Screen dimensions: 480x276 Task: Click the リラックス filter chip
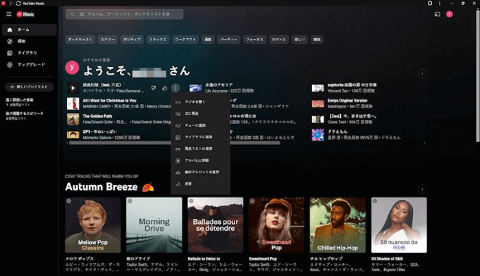158,40
